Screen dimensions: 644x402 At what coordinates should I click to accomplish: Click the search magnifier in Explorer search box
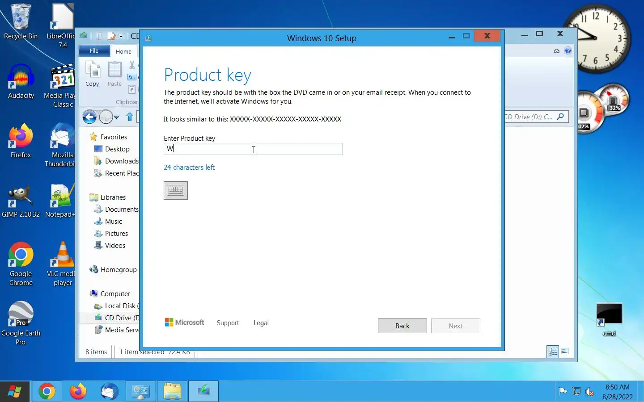click(x=560, y=117)
